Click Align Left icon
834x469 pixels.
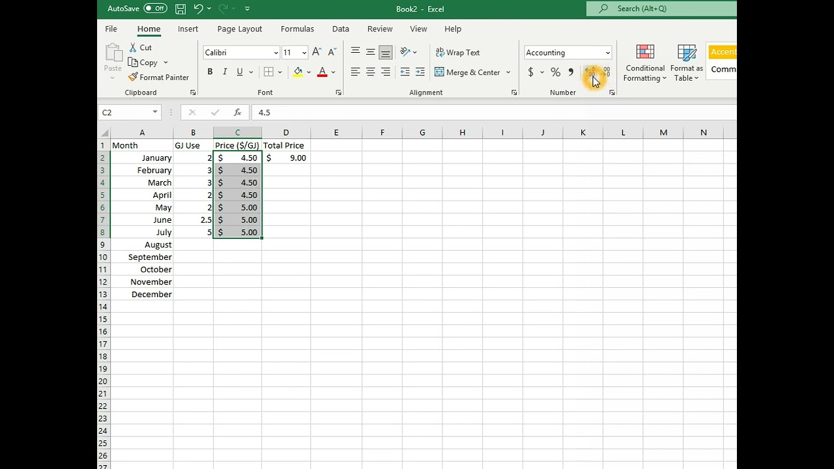[x=355, y=72]
